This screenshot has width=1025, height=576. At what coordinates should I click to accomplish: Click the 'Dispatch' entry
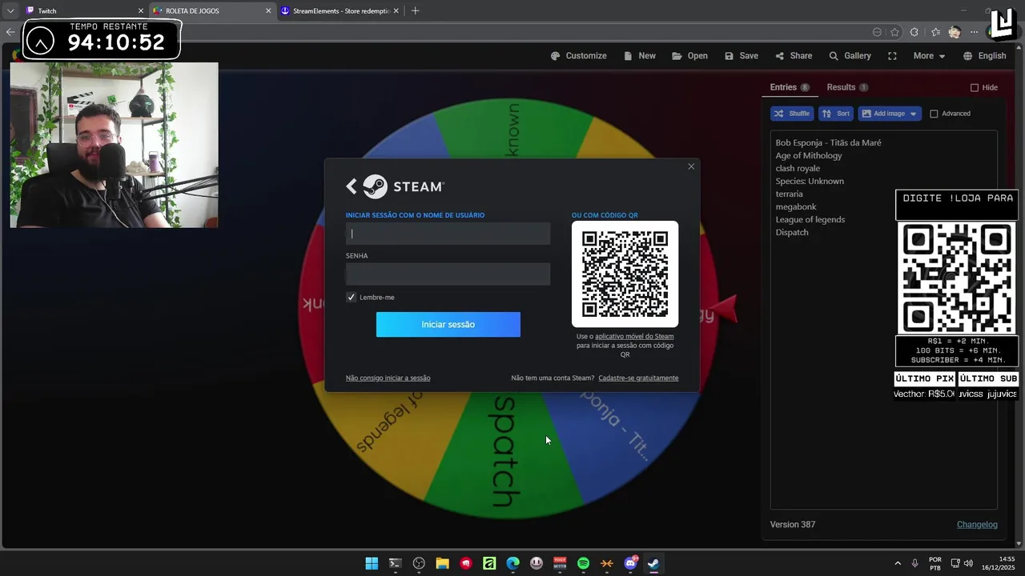[792, 232]
